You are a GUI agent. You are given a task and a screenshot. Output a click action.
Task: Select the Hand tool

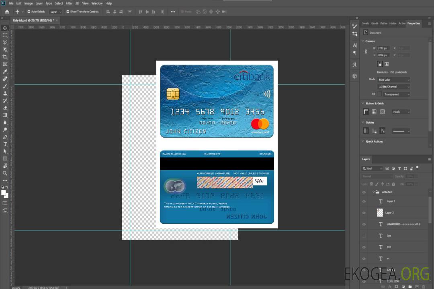[x=5, y=166]
